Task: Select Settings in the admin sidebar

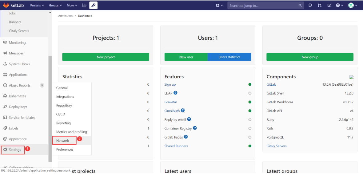Action: click(x=15, y=150)
